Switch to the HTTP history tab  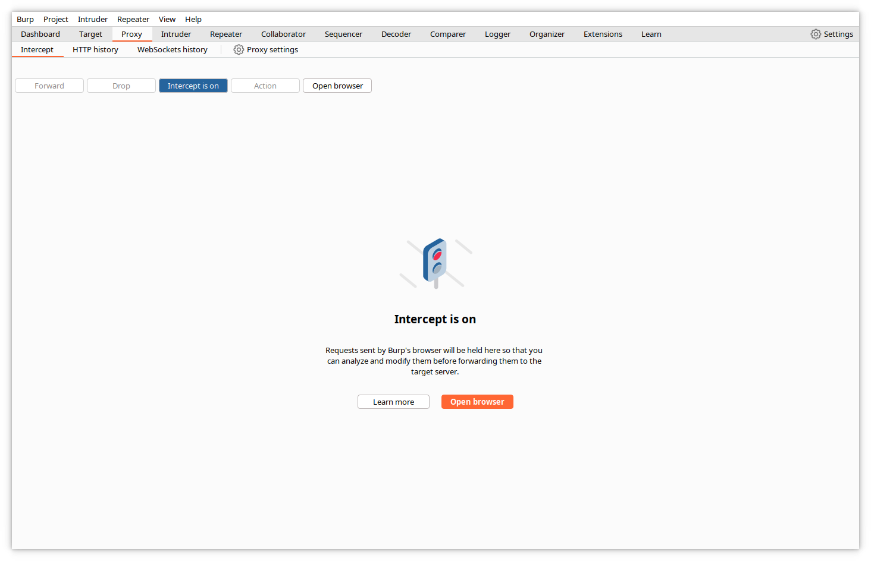[95, 50]
